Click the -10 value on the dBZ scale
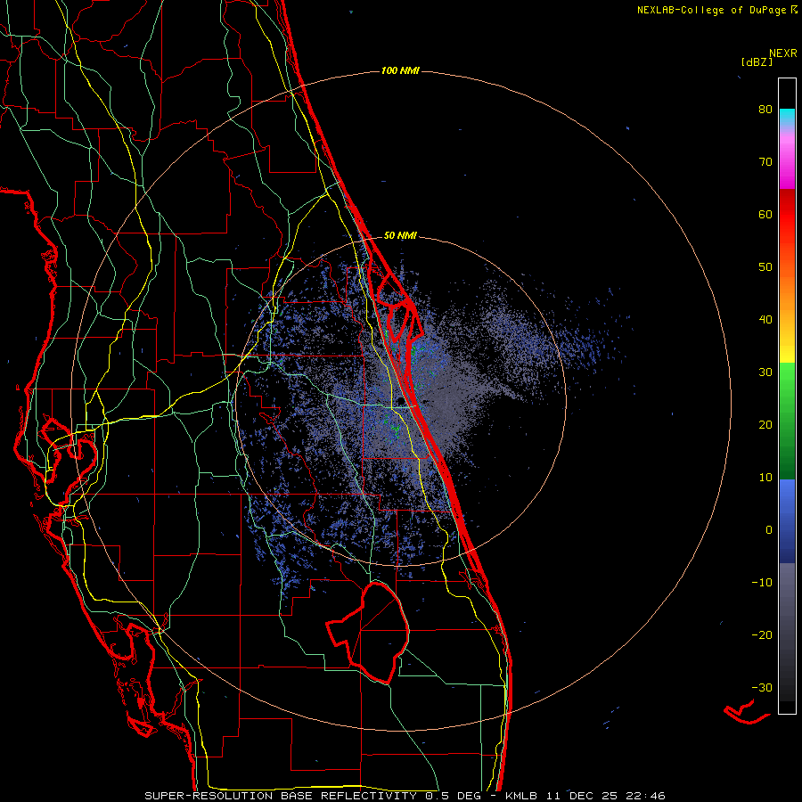Viewport: 802px width, 802px height. (762, 583)
